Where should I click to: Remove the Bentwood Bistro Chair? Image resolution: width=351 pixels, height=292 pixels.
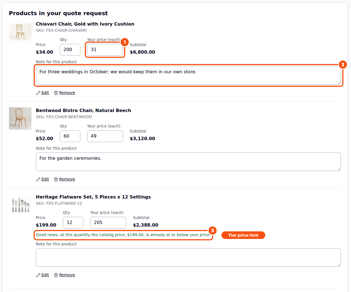(x=67, y=179)
